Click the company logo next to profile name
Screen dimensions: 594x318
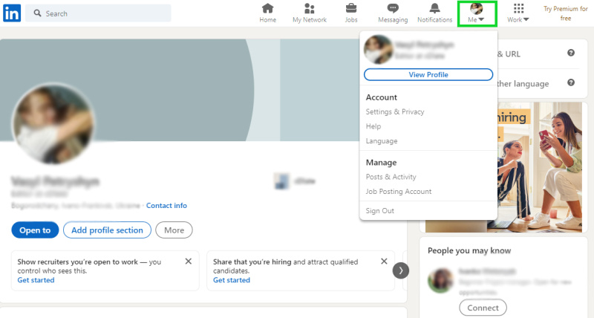281,181
